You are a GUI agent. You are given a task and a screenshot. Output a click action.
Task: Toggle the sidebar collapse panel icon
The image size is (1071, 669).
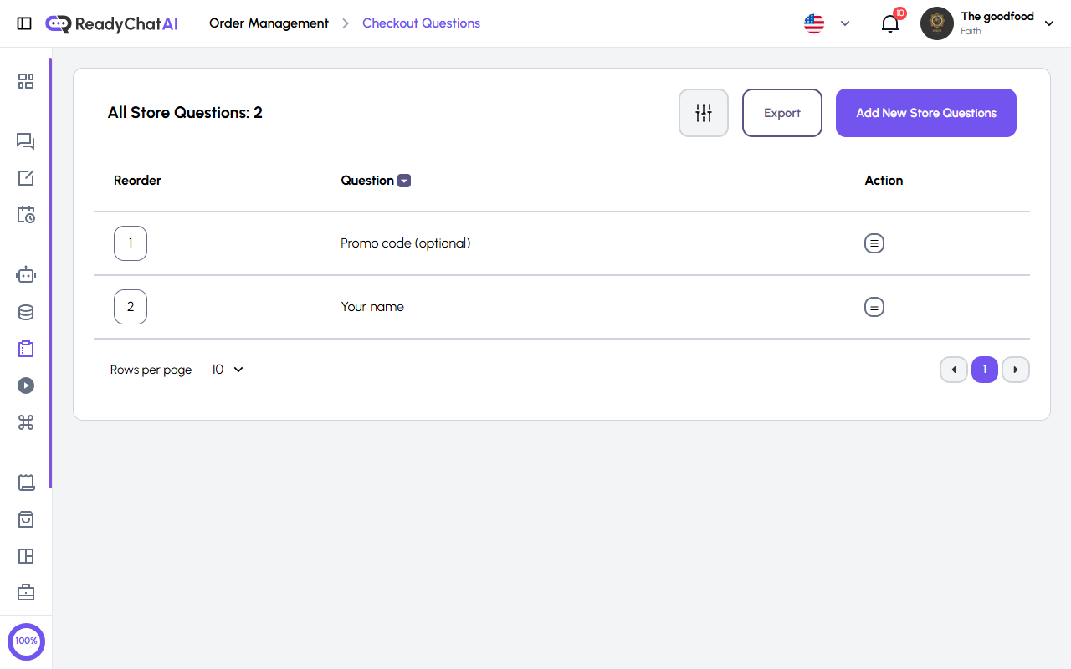click(x=24, y=23)
